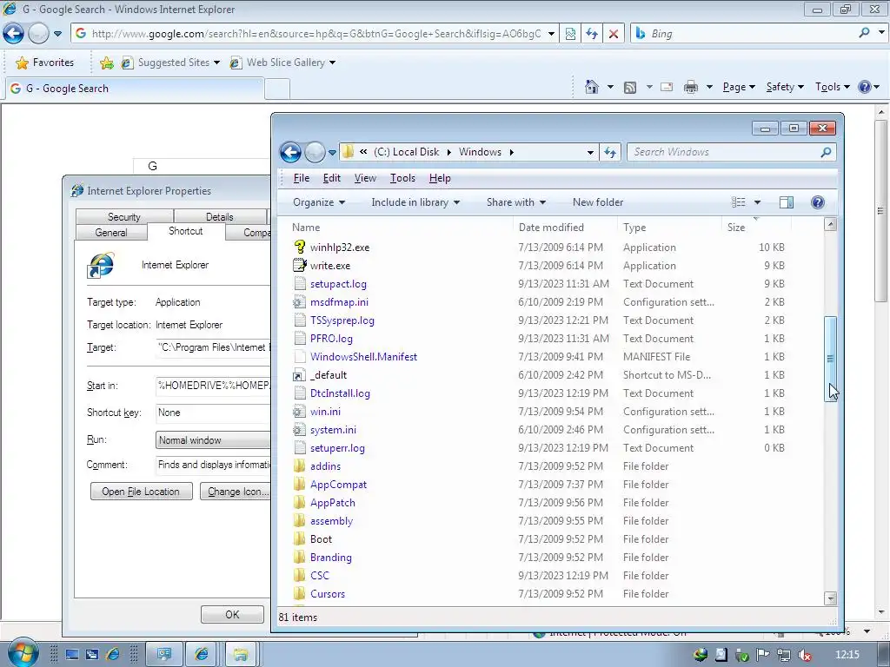The height and width of the screenshot is (667, 890).
Task: Open the Safety menu dropdown
Action: [785, 87]
